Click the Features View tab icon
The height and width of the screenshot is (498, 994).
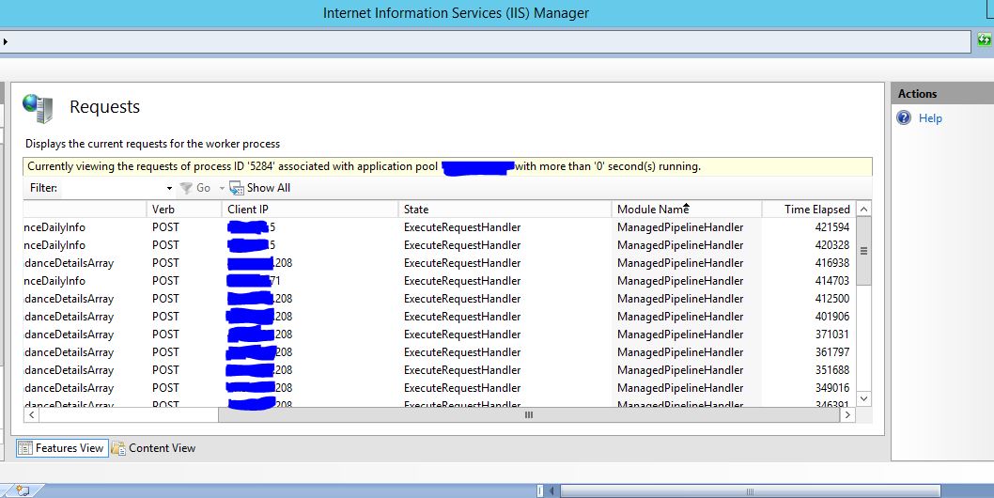coord(25,448)
